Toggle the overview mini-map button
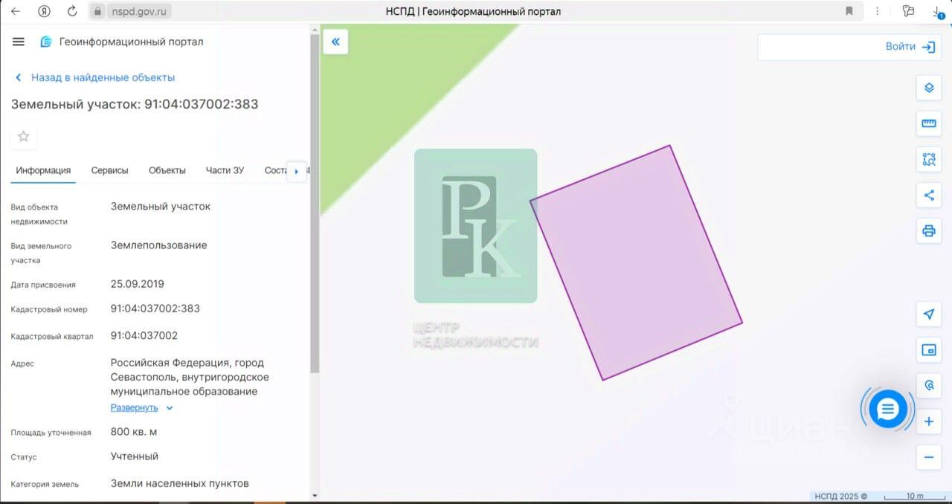The image size is (952, 504). coord(928,349)
